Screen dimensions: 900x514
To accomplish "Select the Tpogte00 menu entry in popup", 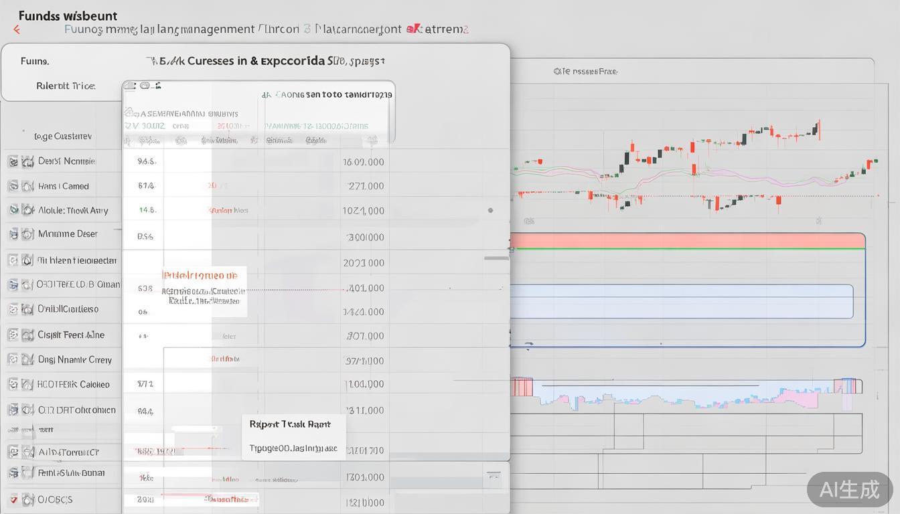I will coord(293,448).
